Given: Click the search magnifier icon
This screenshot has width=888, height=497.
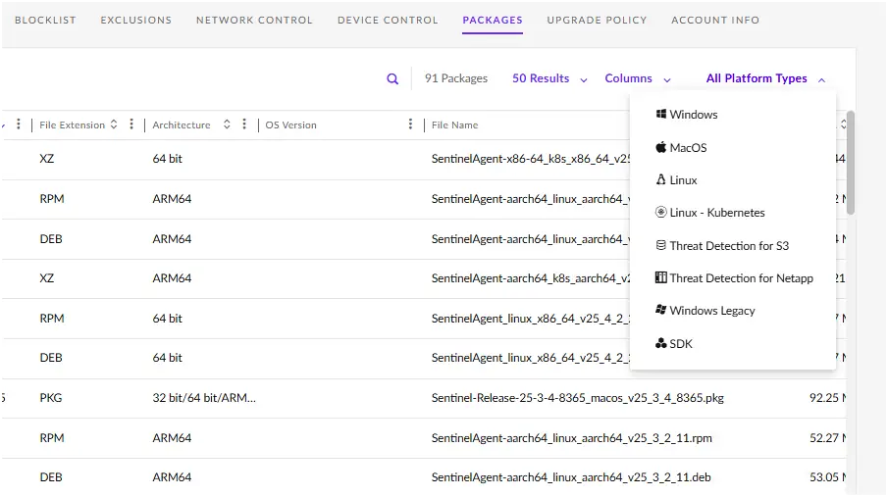Looking at the screenshot, I should [x=392, y=78].
